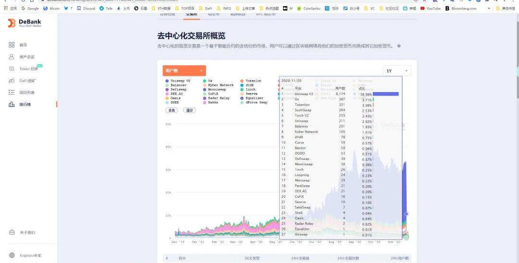Sort by 24H用户数 column header

[x=399, y=258]
